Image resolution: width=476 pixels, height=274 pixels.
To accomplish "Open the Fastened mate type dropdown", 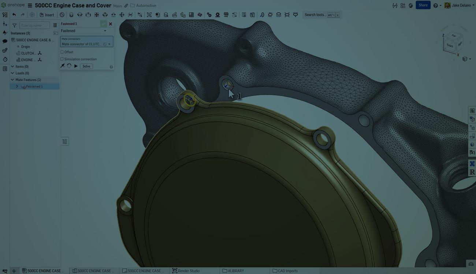I will tap(105, 31).
